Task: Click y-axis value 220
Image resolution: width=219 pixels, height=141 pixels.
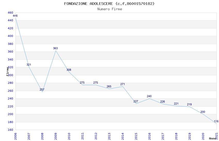Action: (11, 107)
